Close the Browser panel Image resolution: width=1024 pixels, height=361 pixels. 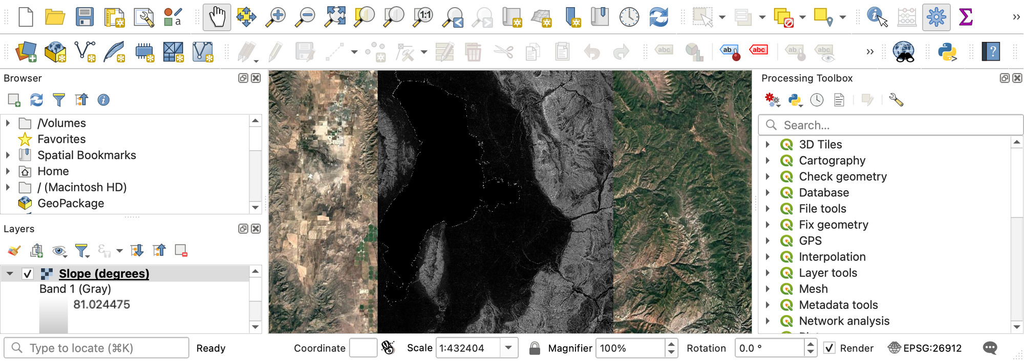[x=256, y=78]
